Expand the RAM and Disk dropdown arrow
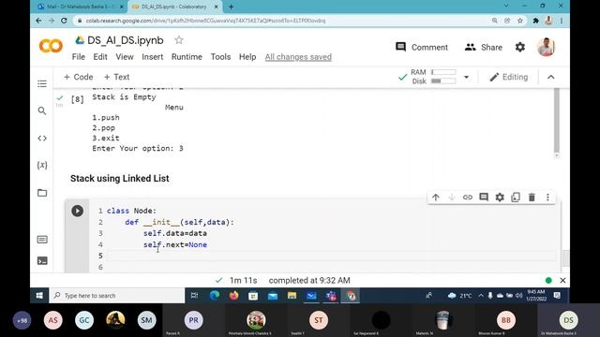600x337 pixels. [466, 77]
